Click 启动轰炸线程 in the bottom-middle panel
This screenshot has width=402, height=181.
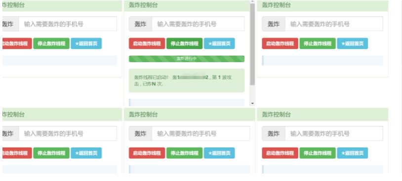tap(147, 153)
